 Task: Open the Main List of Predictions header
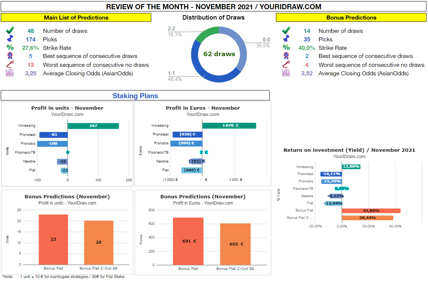[x=76, y=17]
